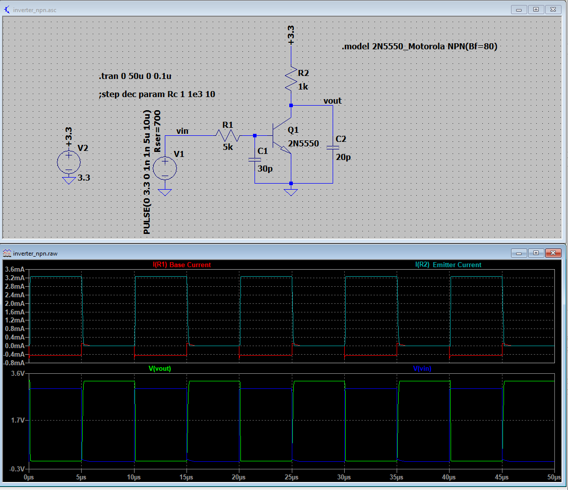Select capacitor C1 symbol
The width and height of the screenshot is (568, 490).
255,159
